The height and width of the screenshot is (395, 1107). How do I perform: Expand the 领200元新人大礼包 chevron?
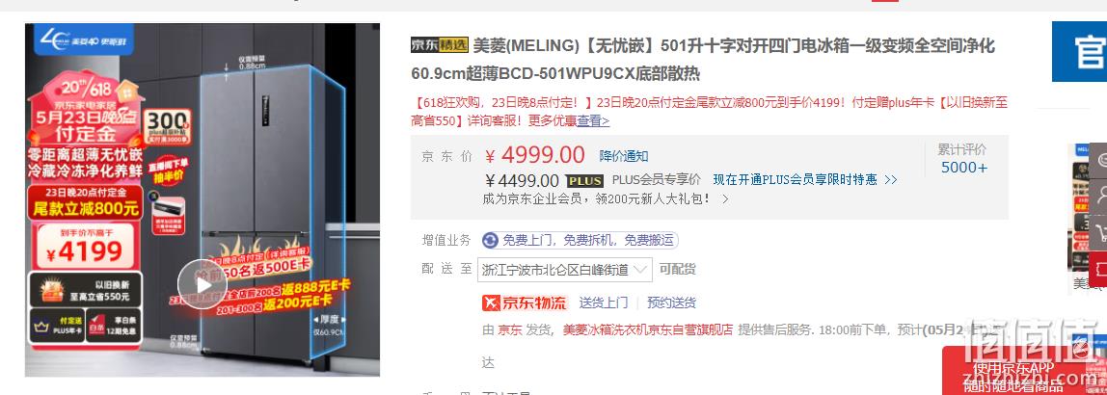(724, 199)
